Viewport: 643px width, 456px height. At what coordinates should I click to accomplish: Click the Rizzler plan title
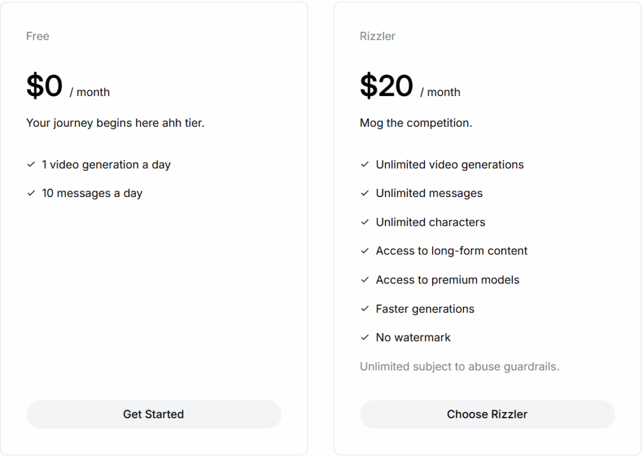pyautogui.click(x=377, y=36)
